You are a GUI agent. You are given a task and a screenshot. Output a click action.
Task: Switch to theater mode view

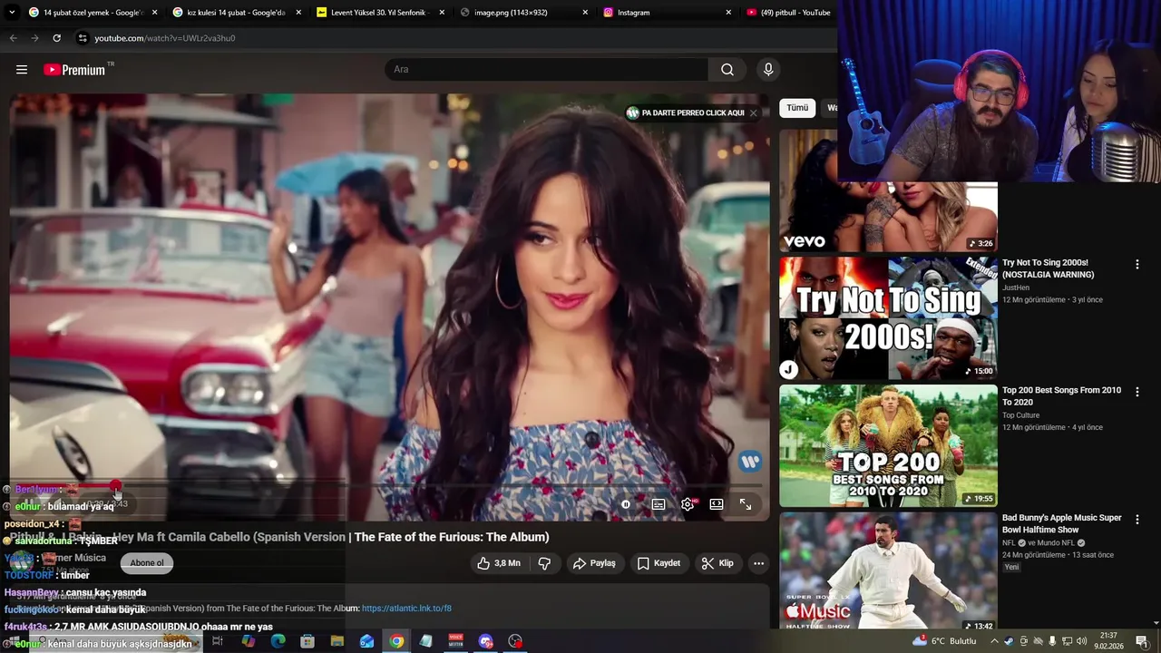pyautogui.click(x=717, y=504)
